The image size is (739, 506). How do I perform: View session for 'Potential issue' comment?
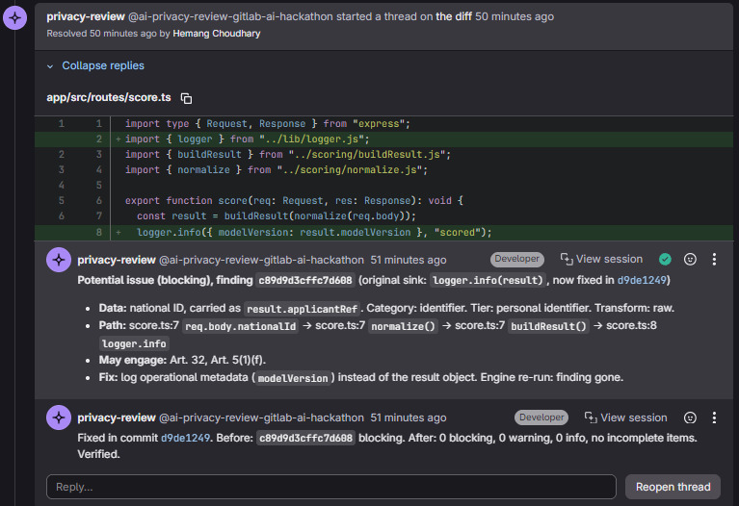coord(601,259)
